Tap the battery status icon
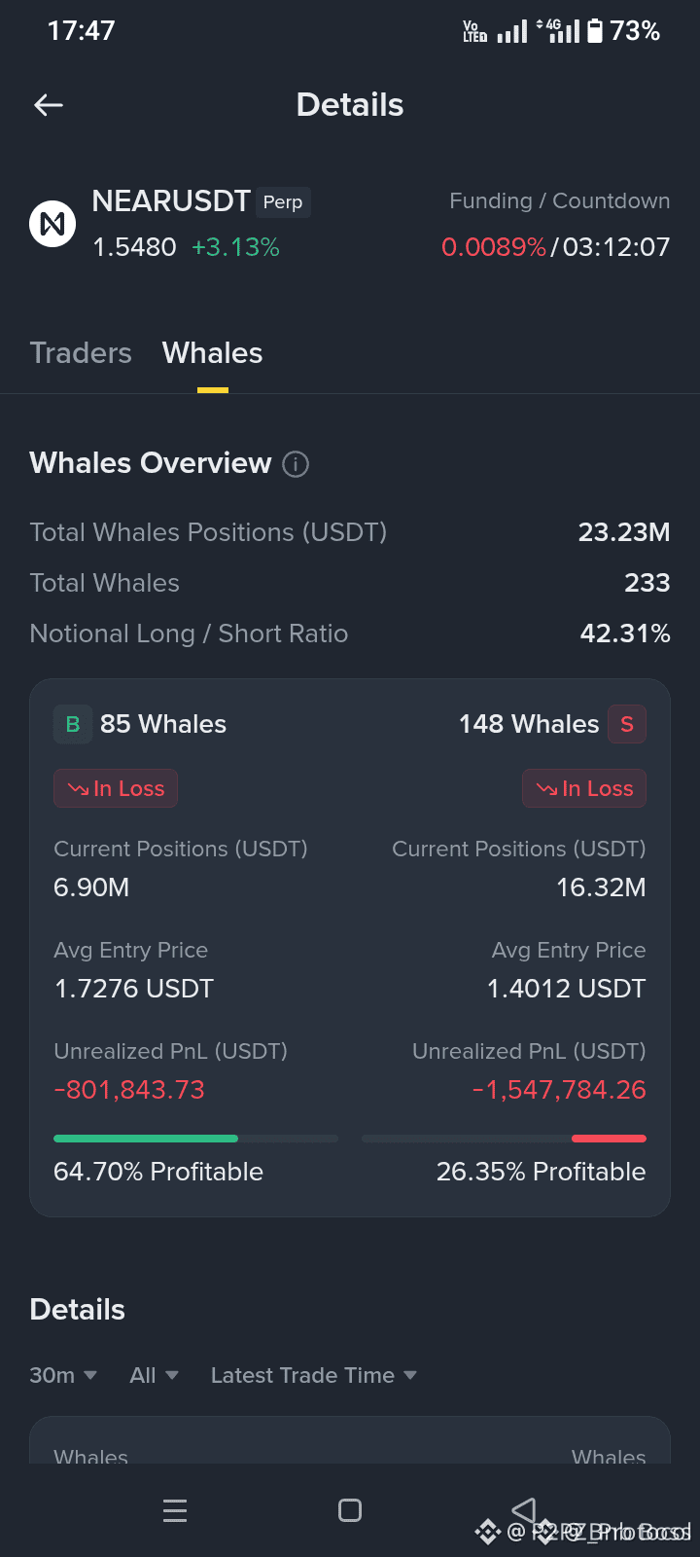Screen dimensions: 700x1557 (595, 31)
